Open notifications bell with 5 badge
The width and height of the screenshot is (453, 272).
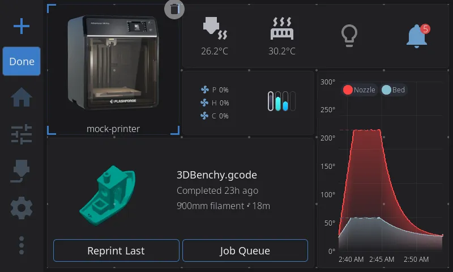[417, 36]
